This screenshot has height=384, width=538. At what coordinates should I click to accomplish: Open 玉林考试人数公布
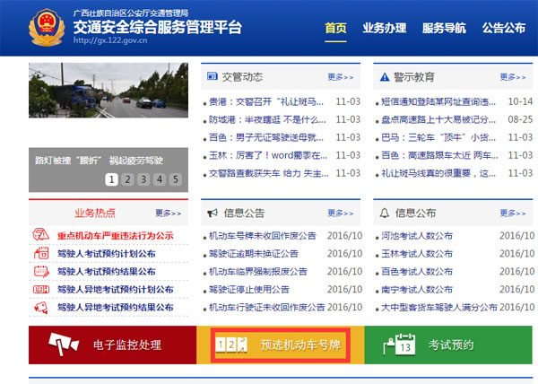[417, 253]
